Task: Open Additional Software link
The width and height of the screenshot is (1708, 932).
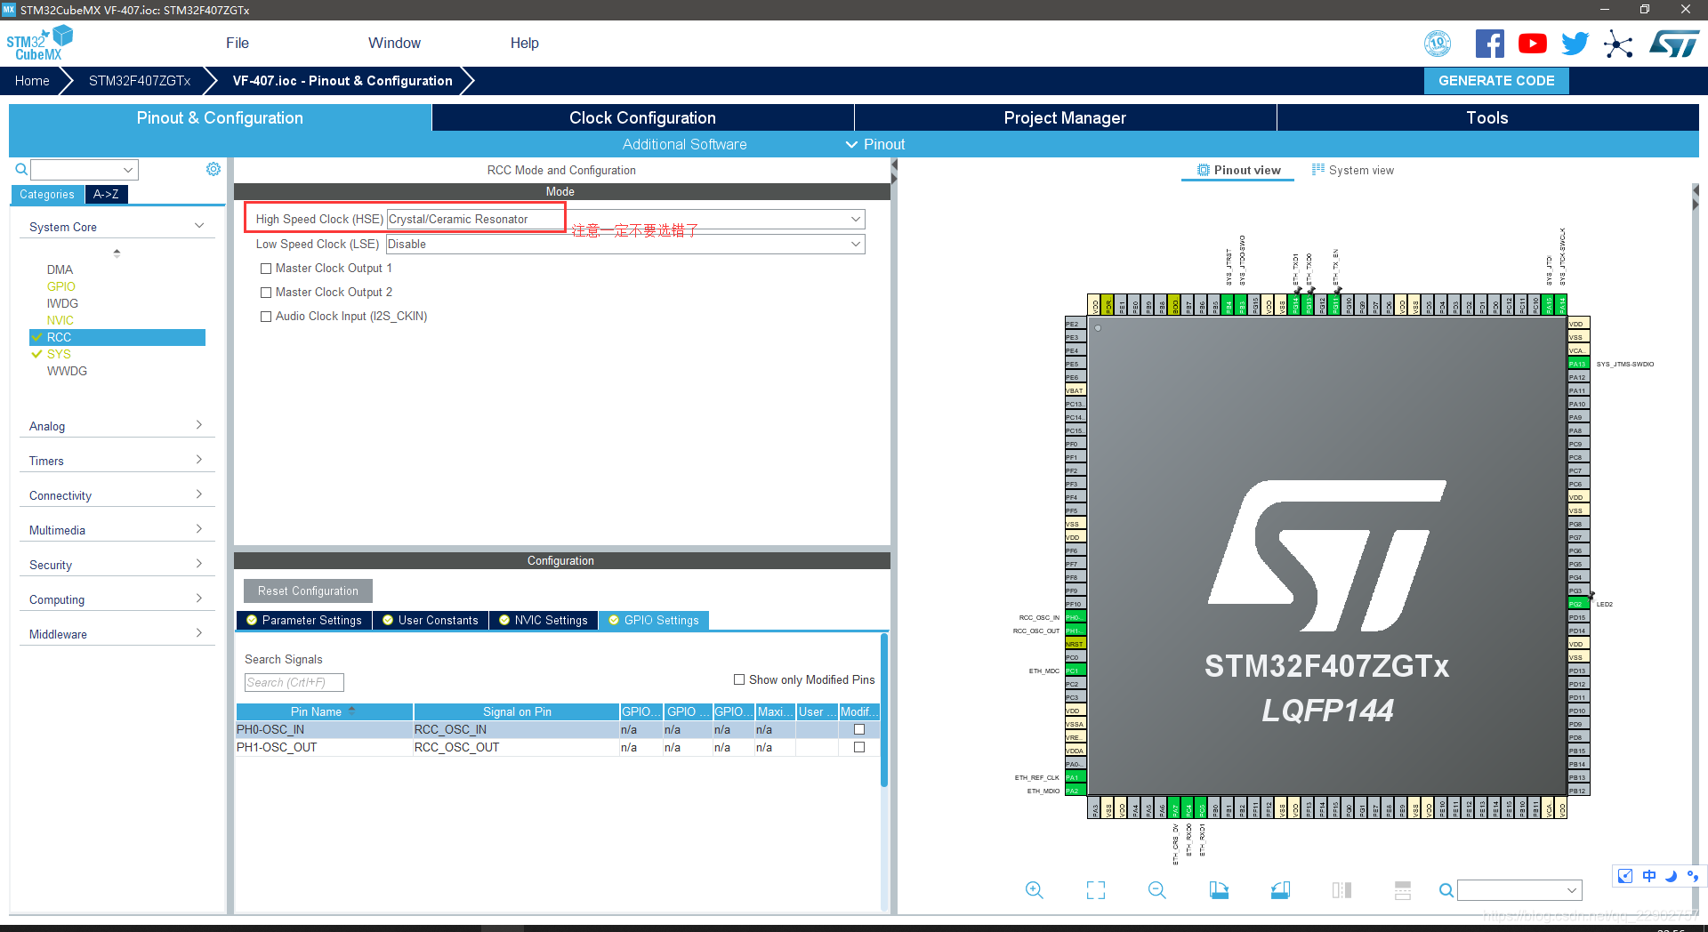Action: click(x=684, y=144)
